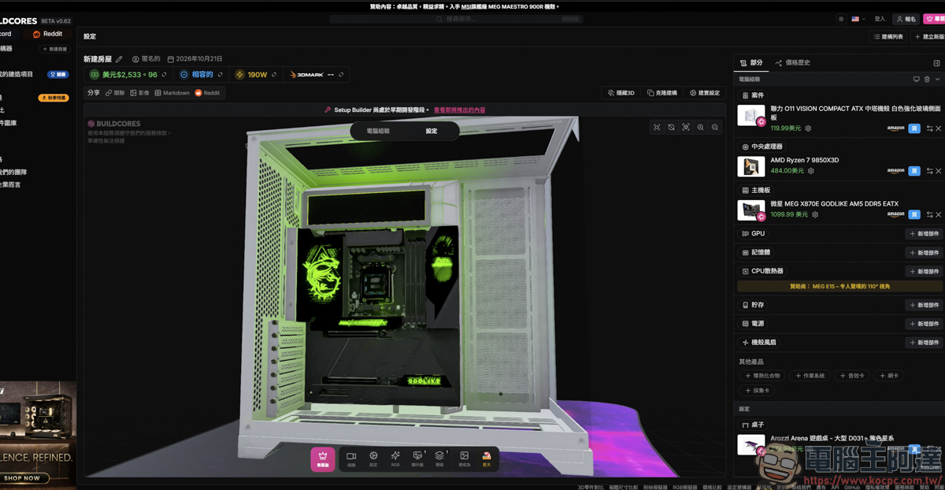Select the summer theme beach icon
This screenshot has height=490, width=945.
pos(487,459)
